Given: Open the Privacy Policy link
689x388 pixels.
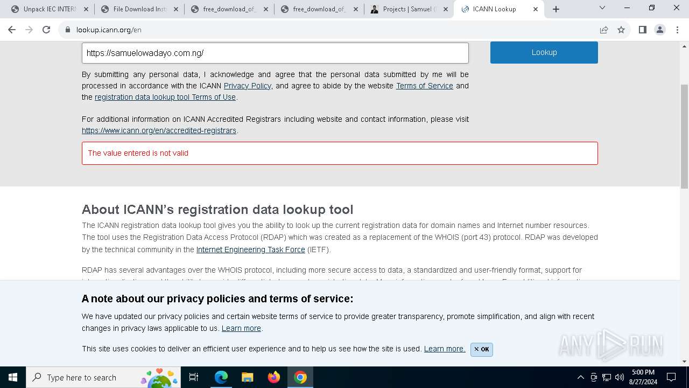Looking at the screenshot, I should (248, 86).
